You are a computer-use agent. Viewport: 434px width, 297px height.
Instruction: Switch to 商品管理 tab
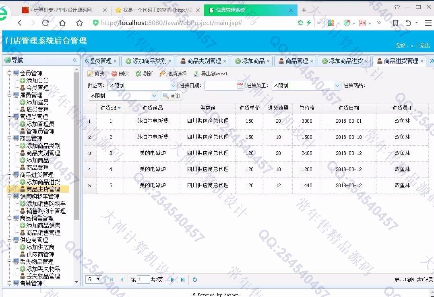(x=296, y=61)
